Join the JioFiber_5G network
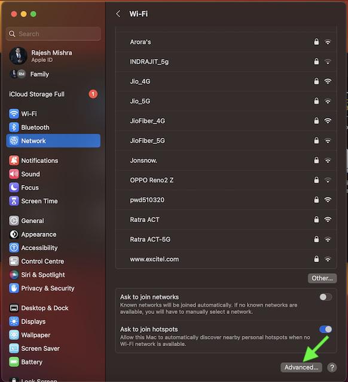Screen dimensions: 348x382 click(x=227, y=141)
